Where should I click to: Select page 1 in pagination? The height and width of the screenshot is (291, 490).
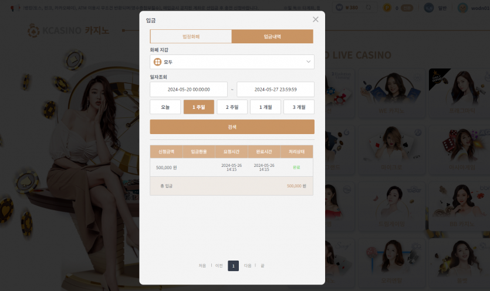click(233, 266)
